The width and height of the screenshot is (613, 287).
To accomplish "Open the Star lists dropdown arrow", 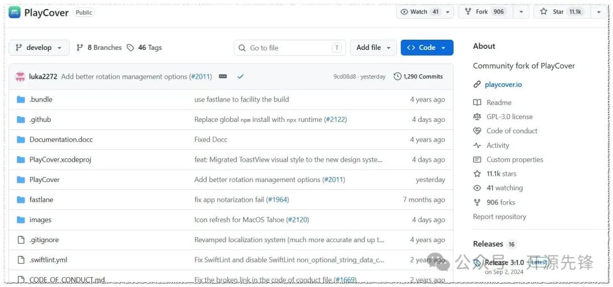I will pyautogui.click(x=599, y=12).
